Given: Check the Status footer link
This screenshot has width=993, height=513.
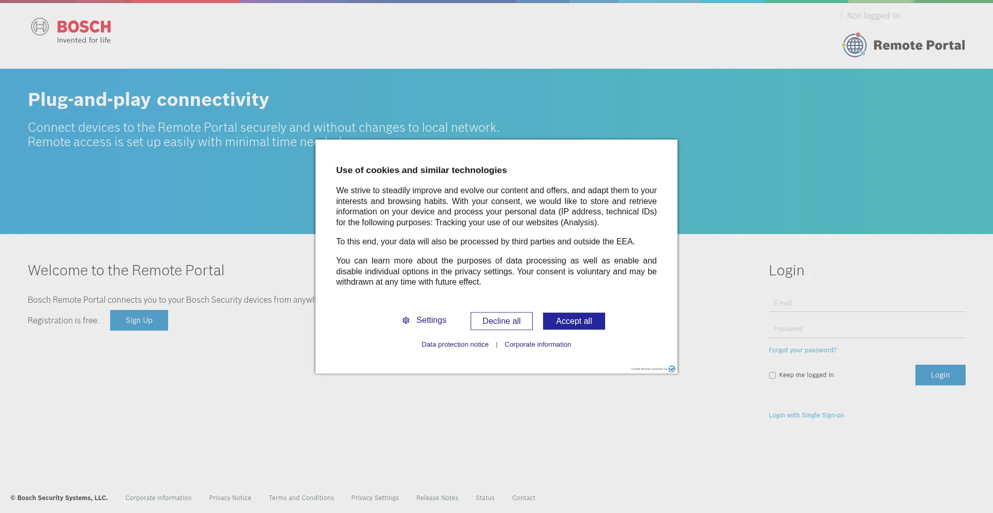Looking at the screenshot, I should 485,498.
